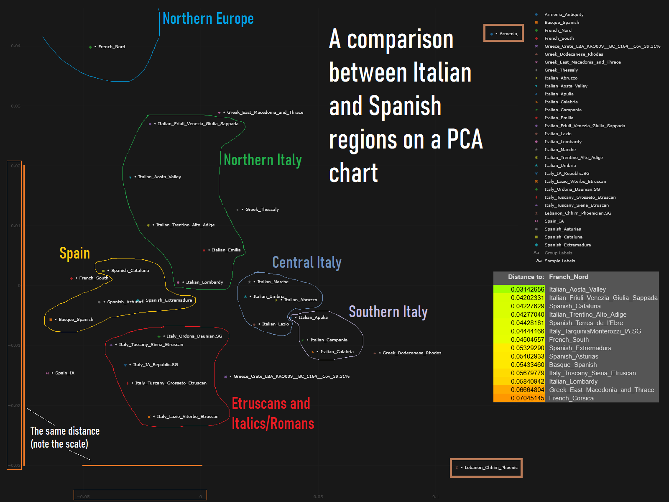669x502 pixels.
Task: Click the Spain_IA marker in the legend
Action: click(x=536, y=221)
